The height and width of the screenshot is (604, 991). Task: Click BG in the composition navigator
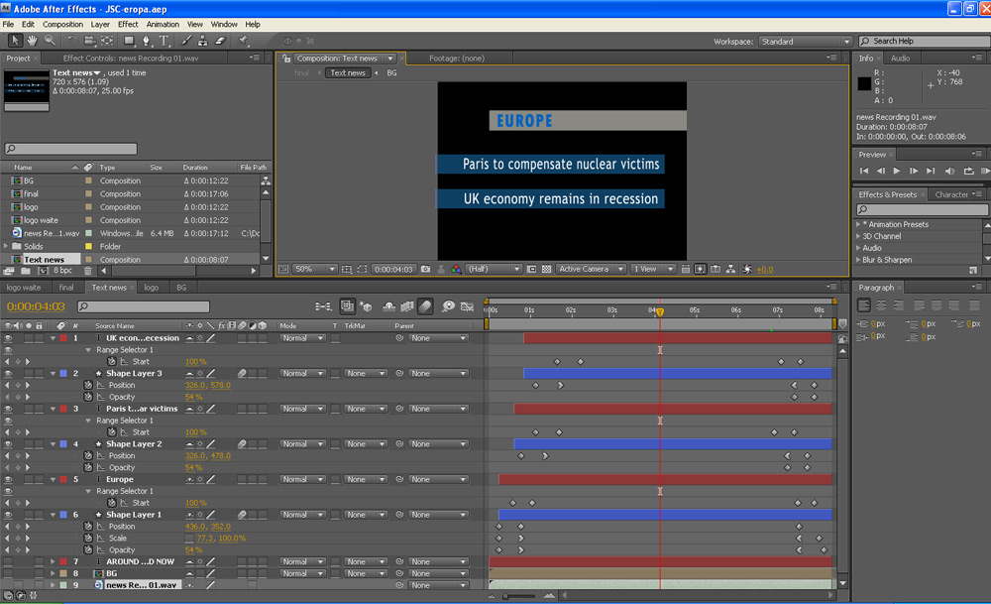point(391,72)
